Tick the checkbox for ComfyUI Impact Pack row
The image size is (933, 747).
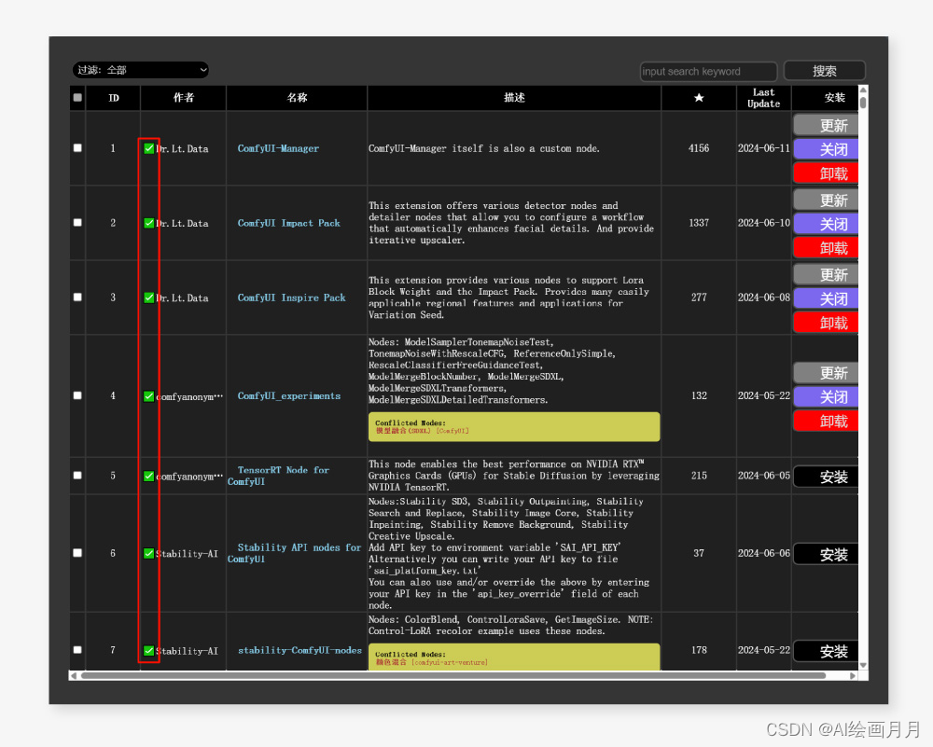pos(77,223)
